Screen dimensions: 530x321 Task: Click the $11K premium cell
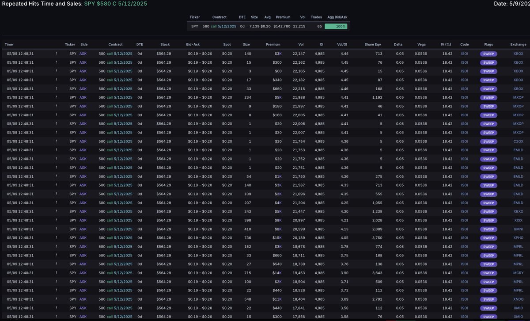coord(276,299)
